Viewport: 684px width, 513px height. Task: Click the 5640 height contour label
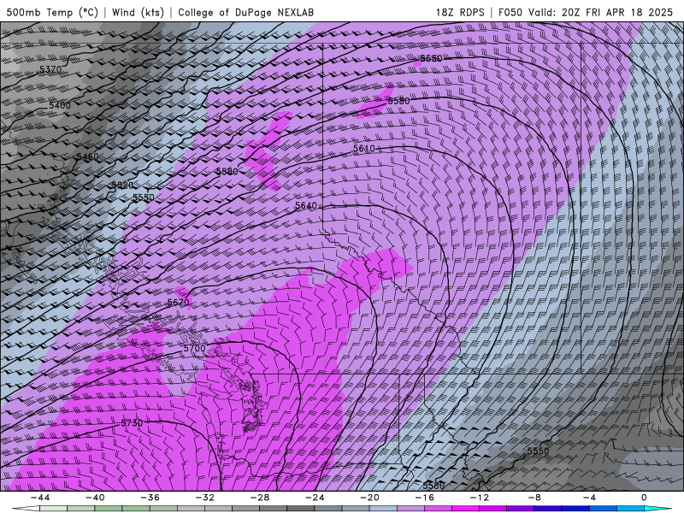pyautogui.click(x=306, y=205)
